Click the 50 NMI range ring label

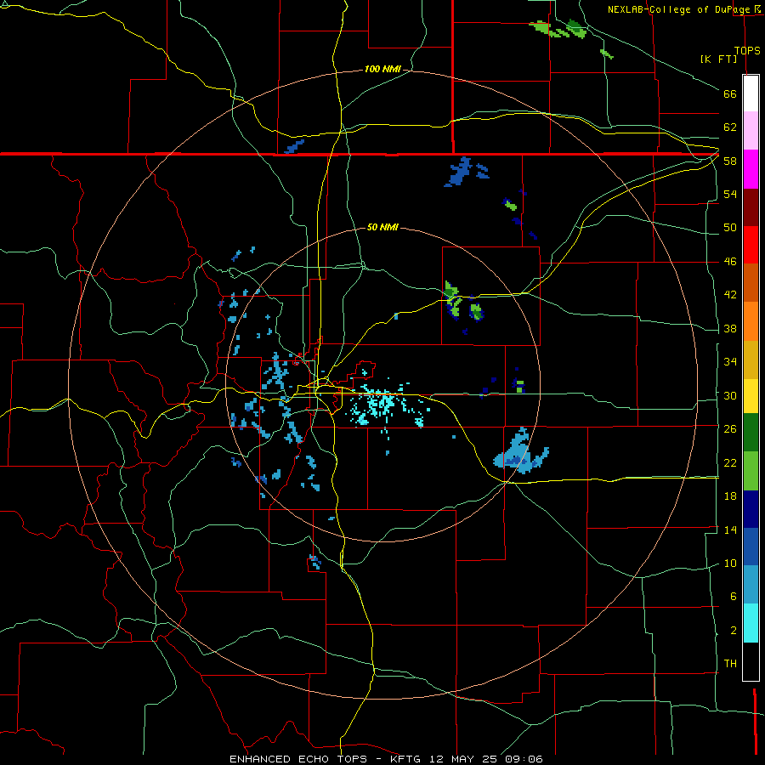[x=382, y=227]
